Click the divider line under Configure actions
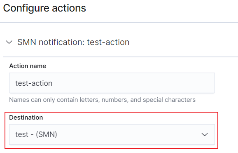The width and height of the screenshot is (238, 153). click(119, 23)
